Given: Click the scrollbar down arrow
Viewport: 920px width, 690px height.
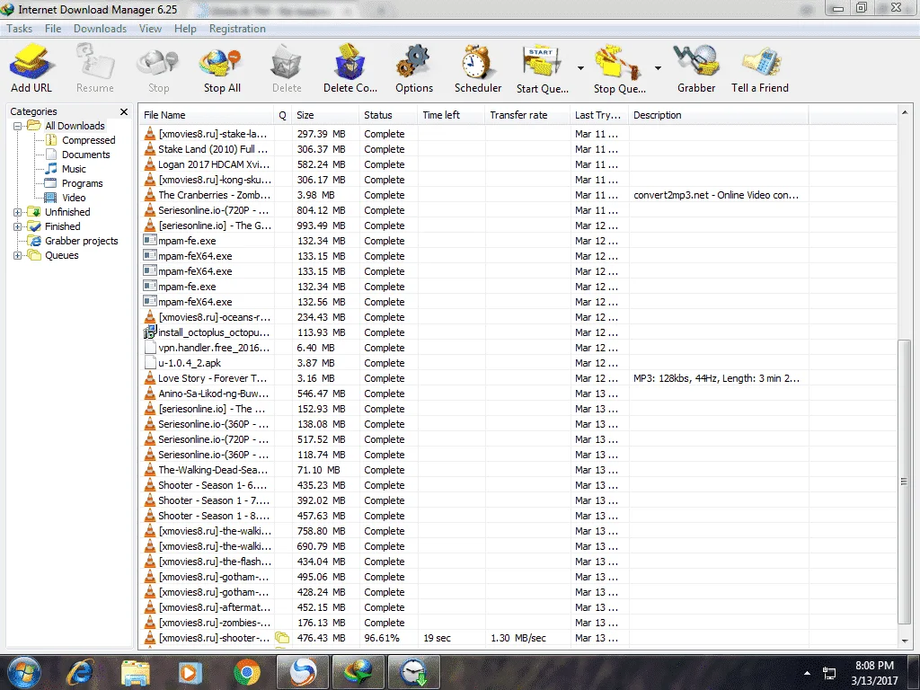Looking at the screenshot, I should [904, 641].
